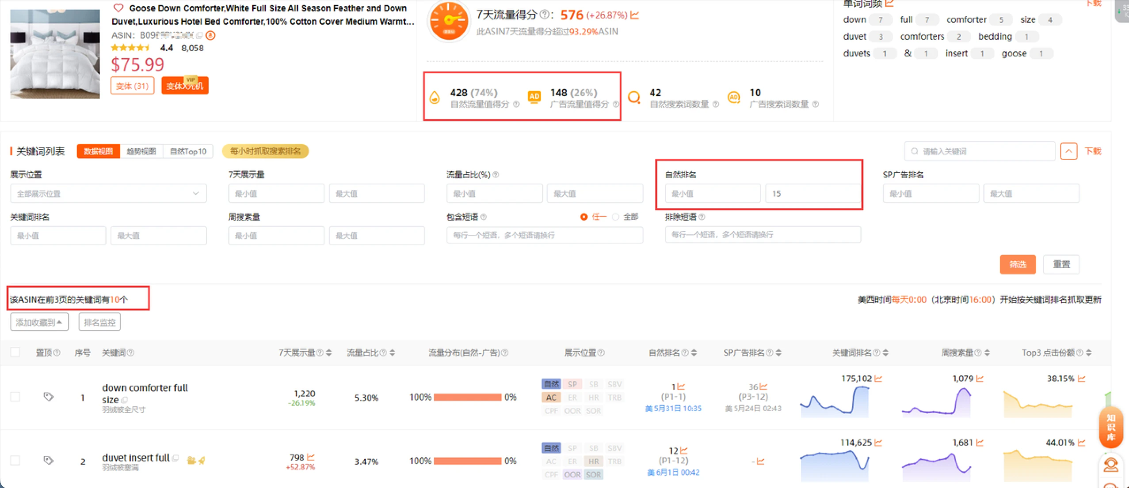Sort by 周搜索量 column arrows
The height and width of the screenshot is (488, 1129).
pyautogui.click(x=988, y=353)
